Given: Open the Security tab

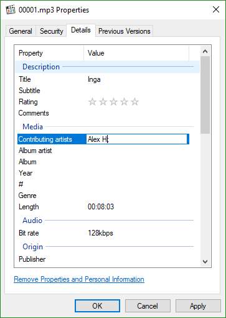Looking at the screenshot, I should [51, 31].
